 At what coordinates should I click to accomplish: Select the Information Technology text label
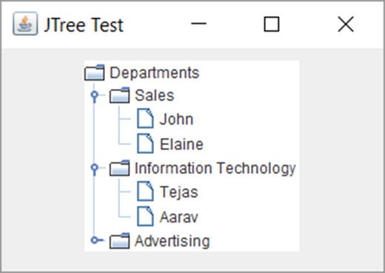coord(215,169)
